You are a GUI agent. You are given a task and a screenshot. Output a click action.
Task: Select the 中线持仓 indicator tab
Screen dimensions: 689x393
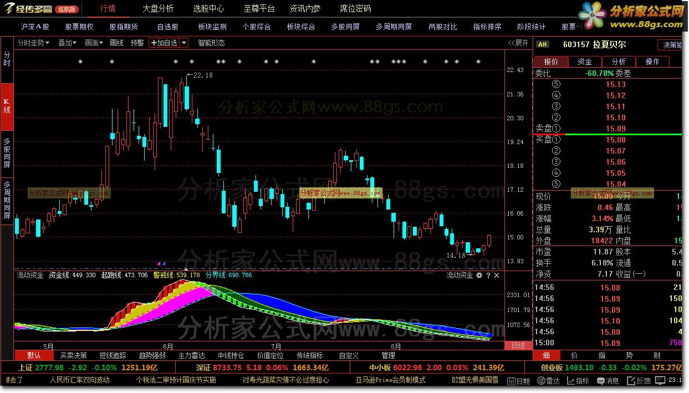[x=231, y=355]
